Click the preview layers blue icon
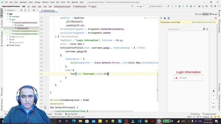This screenshot has width=221, height=124. (169, 18)
